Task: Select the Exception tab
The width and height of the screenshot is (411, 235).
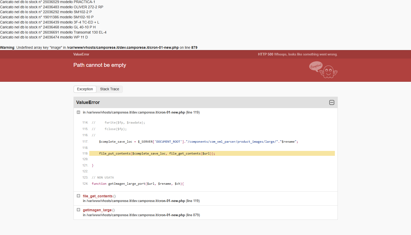Action: click(x=85, y=89)
